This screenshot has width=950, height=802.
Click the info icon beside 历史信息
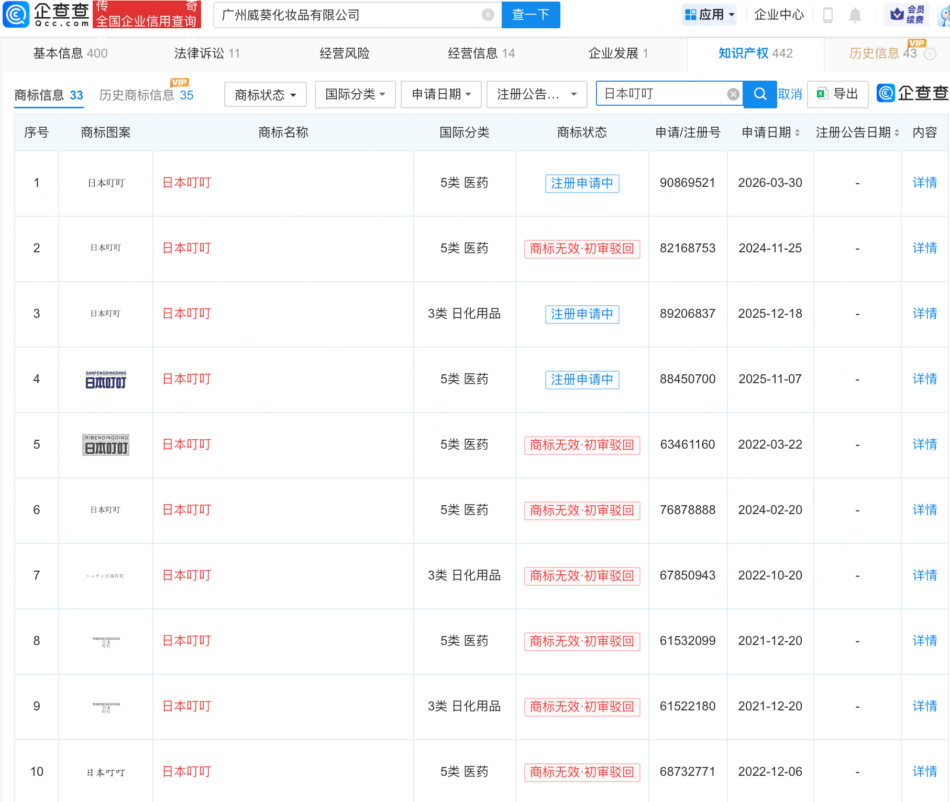pyautogui.click(x=930, y=54)
